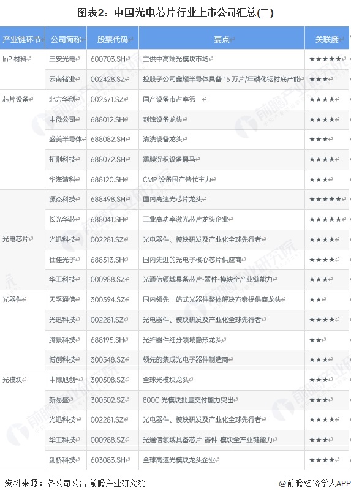Screen dimensions: 351x496
Task: Click stock code 300394.SZ
Action: coord(108,299)
